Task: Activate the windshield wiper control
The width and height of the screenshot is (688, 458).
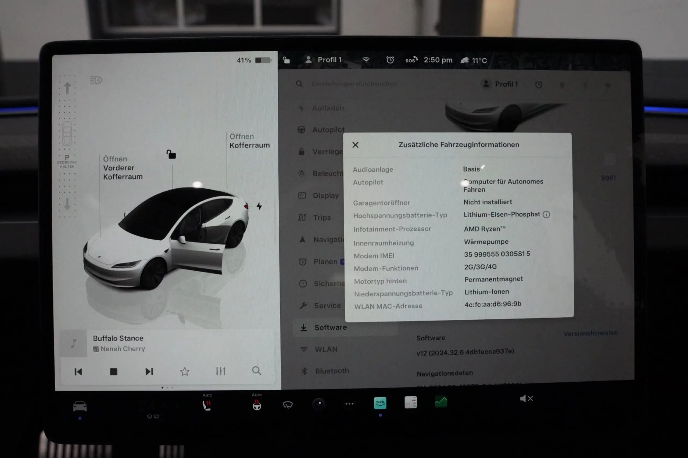Action: click(288, 405)
